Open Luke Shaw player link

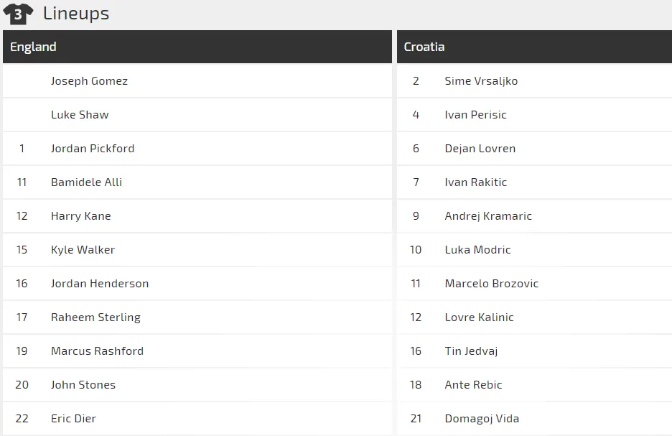[x=80, y=115]
